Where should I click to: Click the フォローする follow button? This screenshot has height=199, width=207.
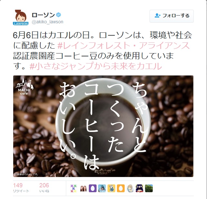pyautogui.click(x=171, y=16)
